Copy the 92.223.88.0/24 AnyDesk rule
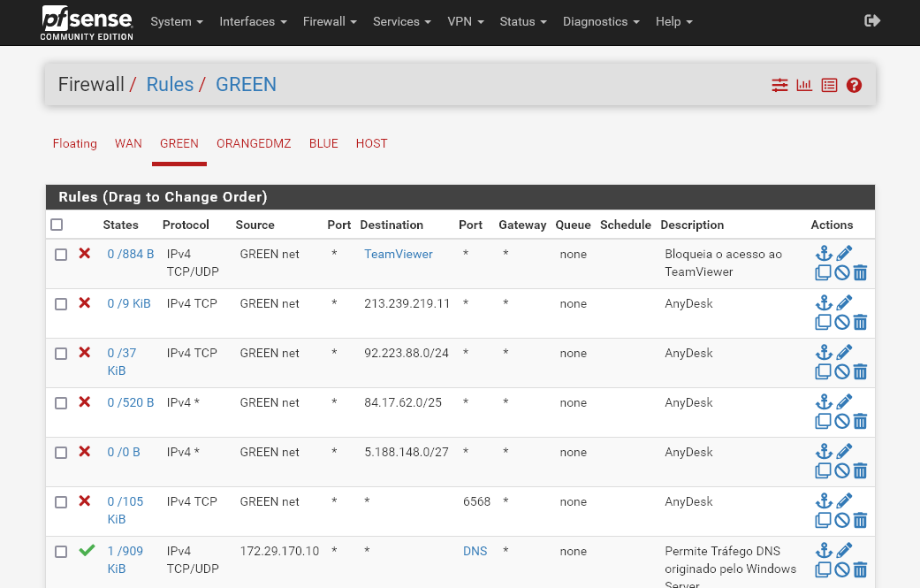This screenshot has height=588, width=920. point(823,372)
